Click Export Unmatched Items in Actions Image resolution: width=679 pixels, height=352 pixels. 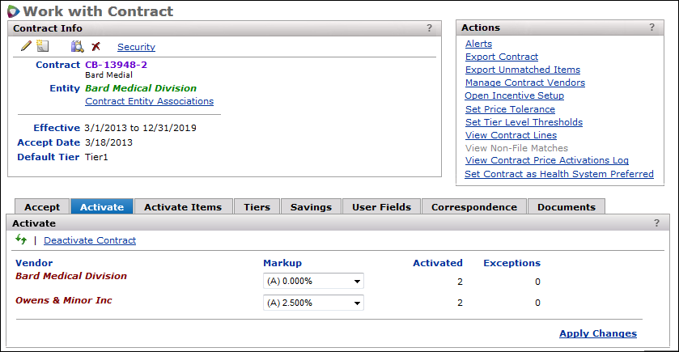[523, 70]
